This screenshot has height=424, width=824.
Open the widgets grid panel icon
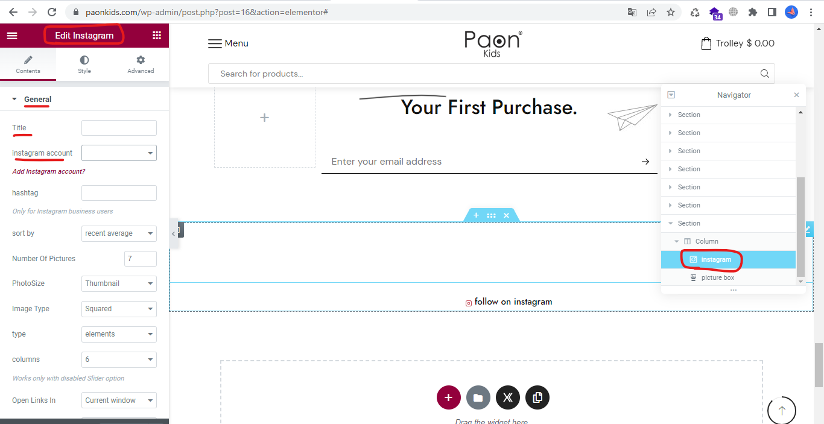[157, 36]
